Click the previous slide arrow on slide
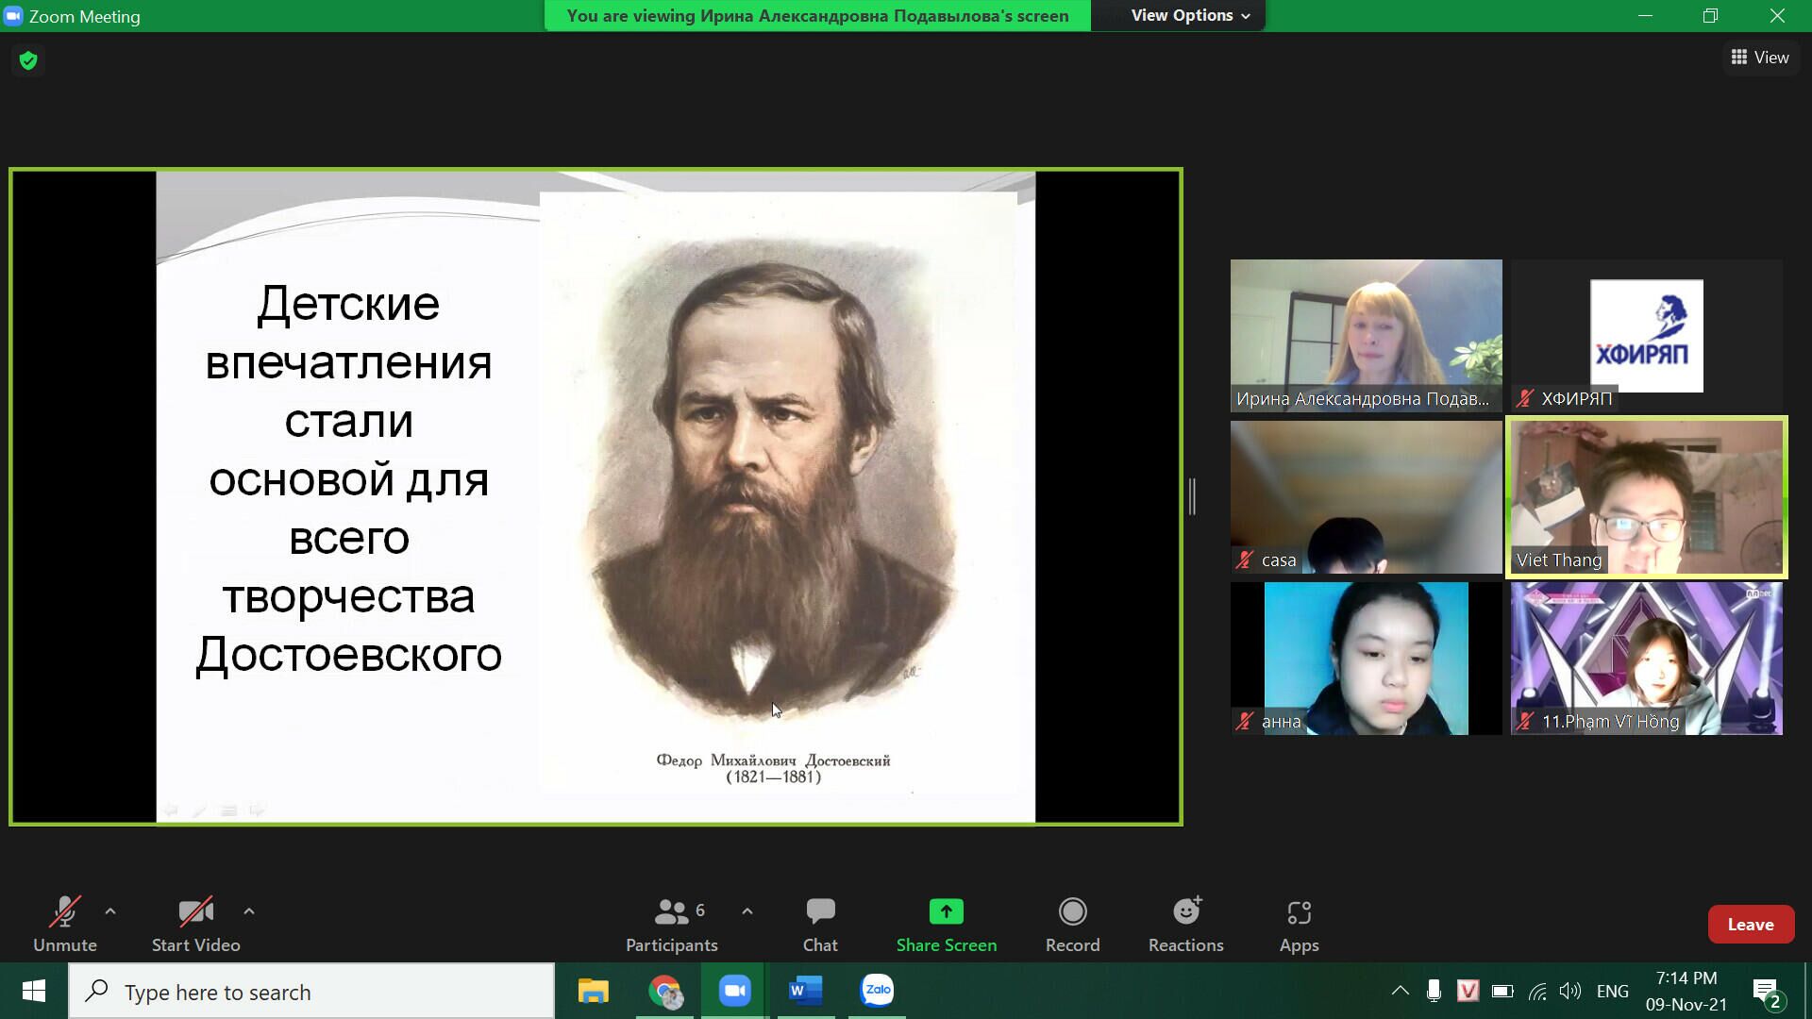1812x1019 pixels. pos(171,810)
